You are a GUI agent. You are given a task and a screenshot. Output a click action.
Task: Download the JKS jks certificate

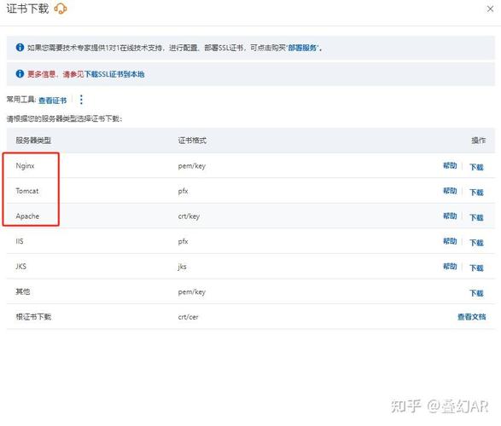click(x=476, y=268)
